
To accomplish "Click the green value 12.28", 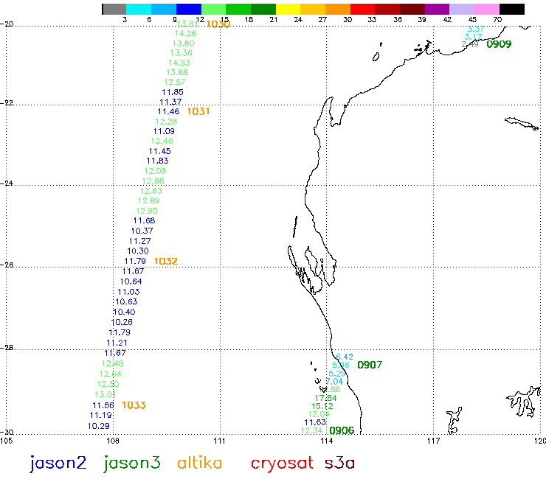I will coord(166,122).
